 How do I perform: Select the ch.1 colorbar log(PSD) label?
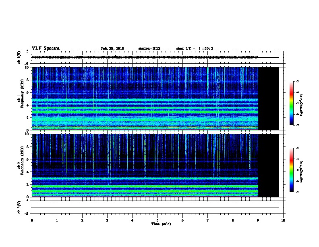[302, 105]
